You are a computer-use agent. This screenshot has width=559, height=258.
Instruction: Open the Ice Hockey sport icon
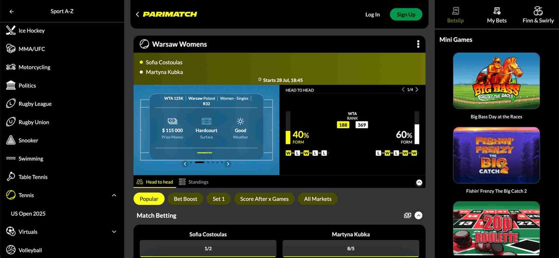[11, 31]
